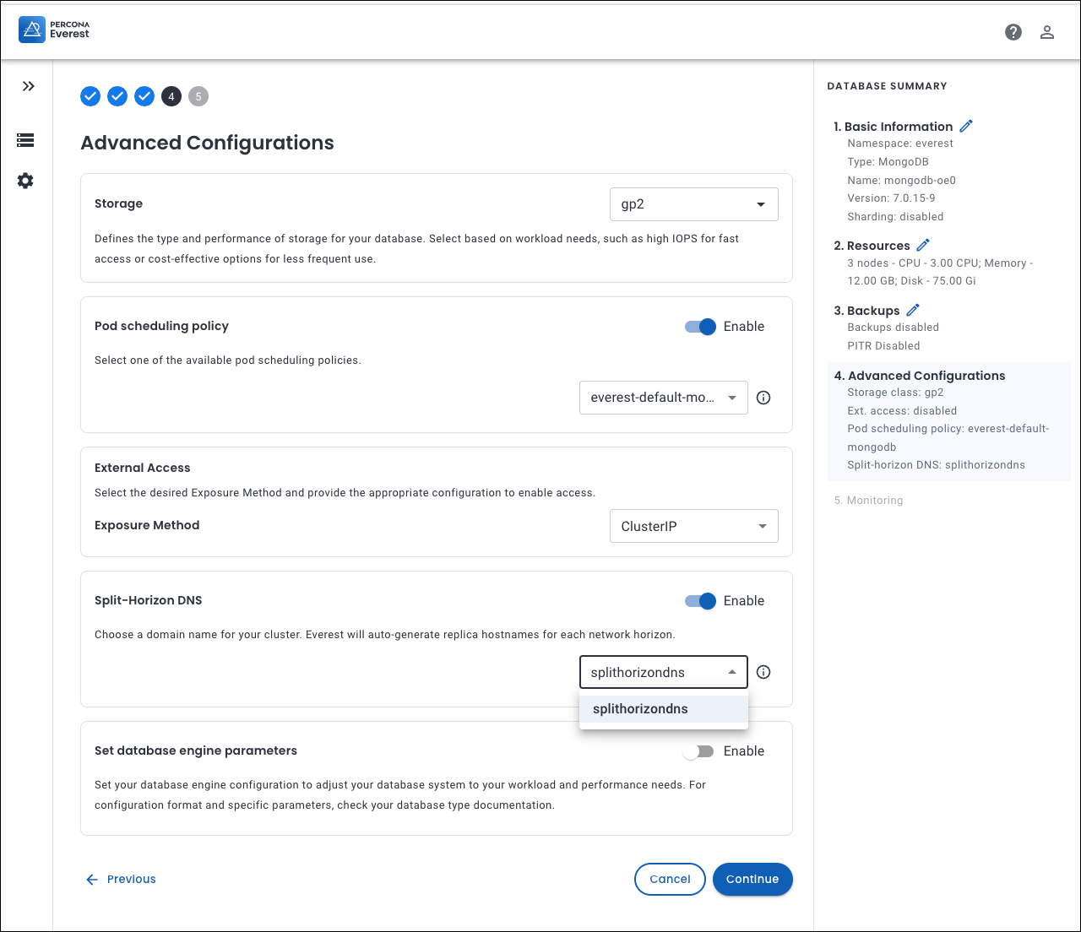The image size is (1081, 932).
Task: Disable the Pod scheduling policy toggle
Action: coord(700,327)
